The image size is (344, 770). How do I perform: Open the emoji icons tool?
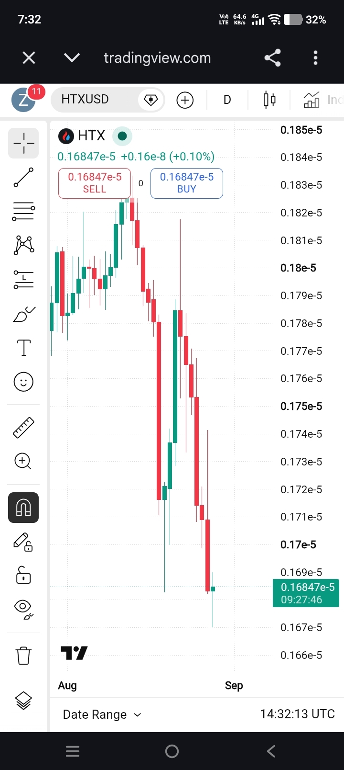click(x=23, y=382)
